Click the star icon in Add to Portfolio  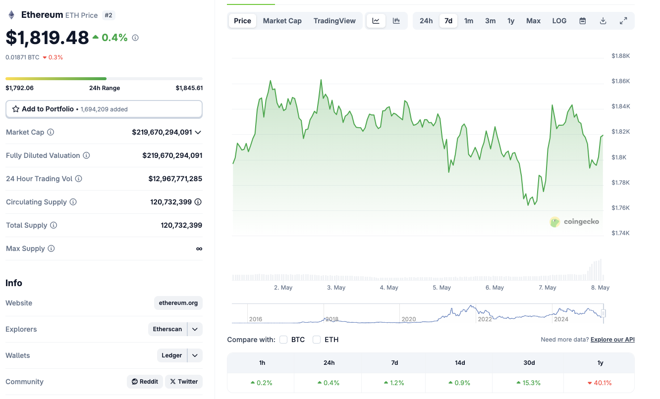click(x=16, y=109)
